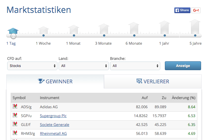This screenshot has width=216, height=140.
Task: Click the 1 Monat slider dot
Action: [74, 36]
